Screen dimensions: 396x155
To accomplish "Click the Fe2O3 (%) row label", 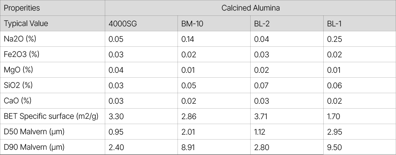I will click(x=22, y=54).
